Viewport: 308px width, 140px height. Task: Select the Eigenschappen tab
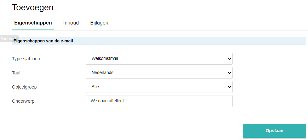pyautogui.click(x=33, y=23)
